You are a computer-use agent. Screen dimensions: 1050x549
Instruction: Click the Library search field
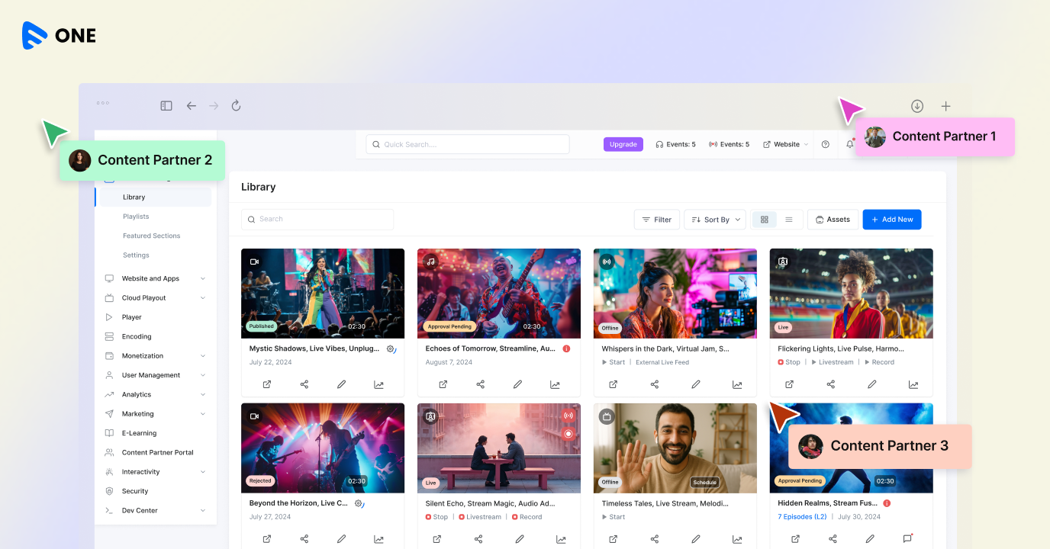pyautogui.click(x=317, y=220)
